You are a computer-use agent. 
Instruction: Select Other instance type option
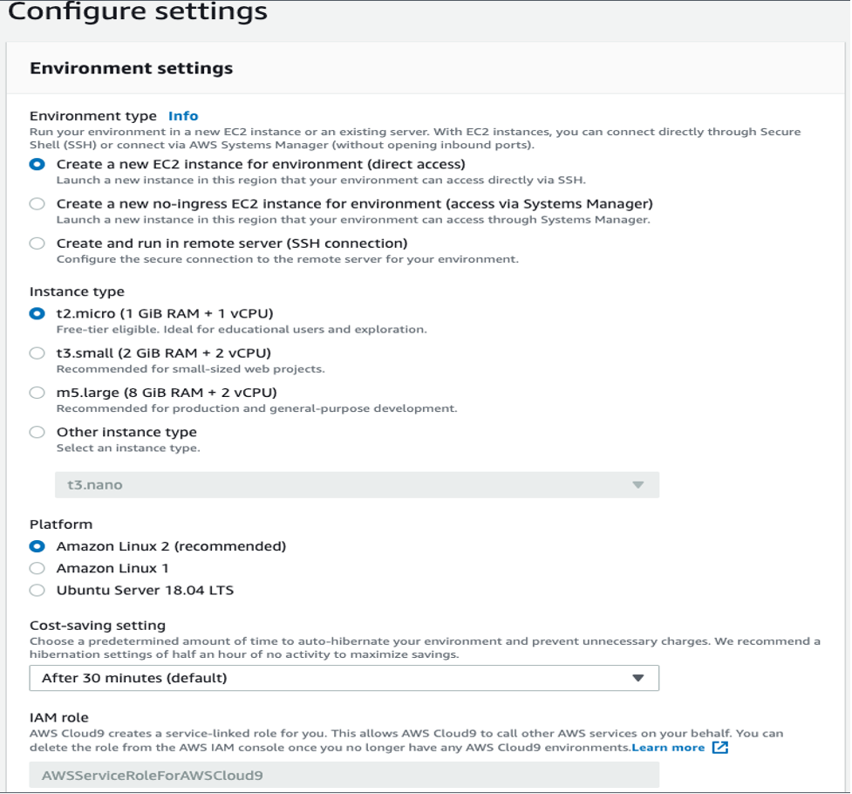[x=37, y=431]
